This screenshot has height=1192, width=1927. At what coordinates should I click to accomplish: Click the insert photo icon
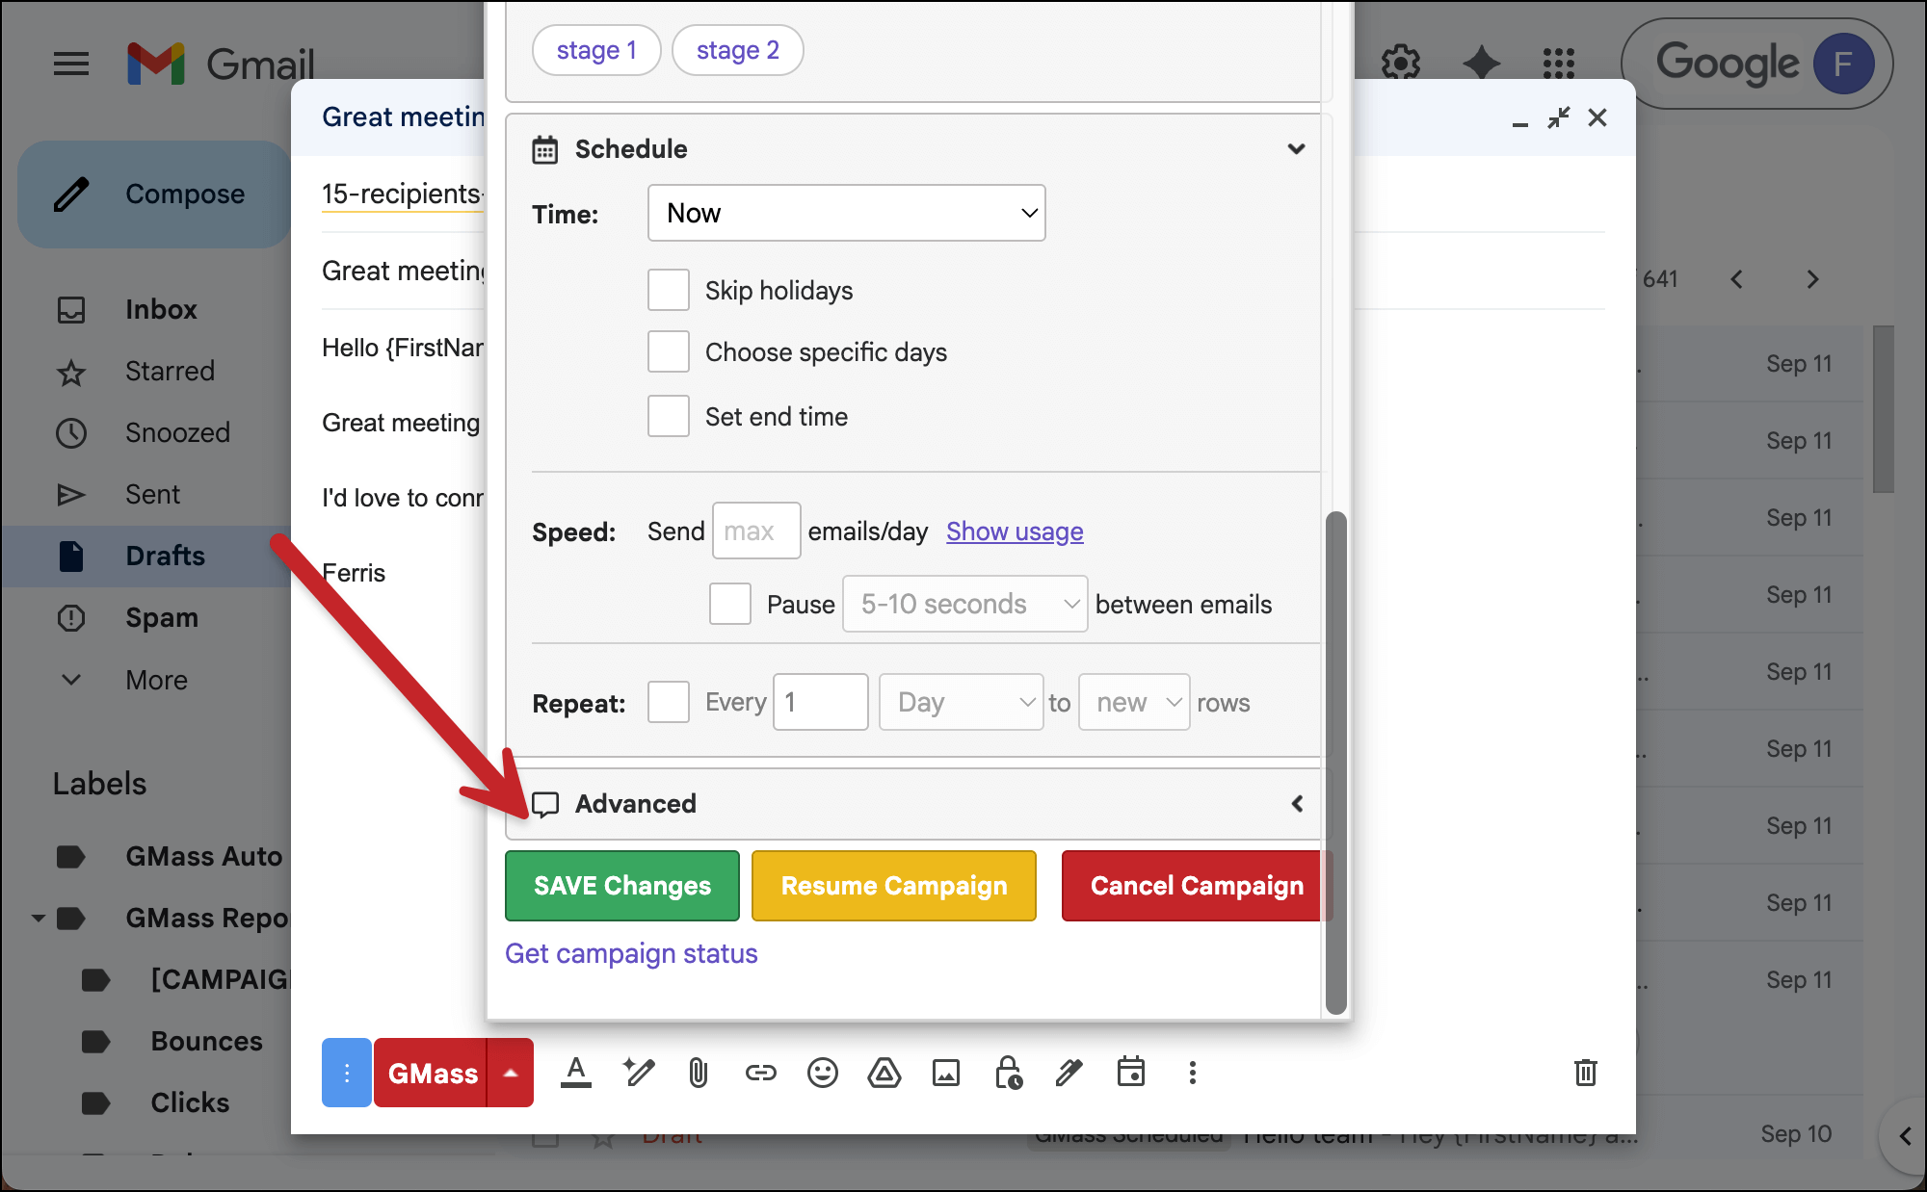coord(945,1073)
